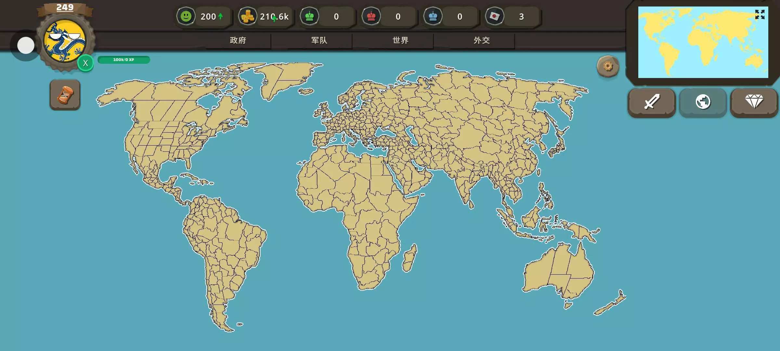This screenshot has height=351, width=780.
Task: Select the globe world view button
Action: [x=703, y=102]
